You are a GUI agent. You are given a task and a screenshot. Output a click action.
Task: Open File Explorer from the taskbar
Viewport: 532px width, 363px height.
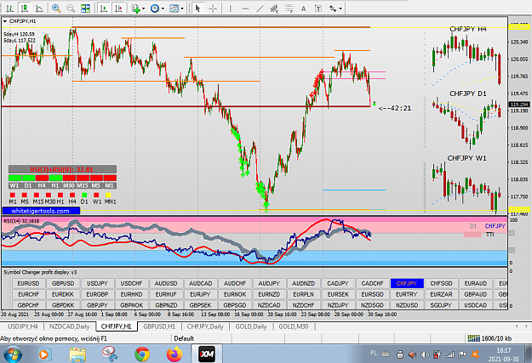[77, 354]
